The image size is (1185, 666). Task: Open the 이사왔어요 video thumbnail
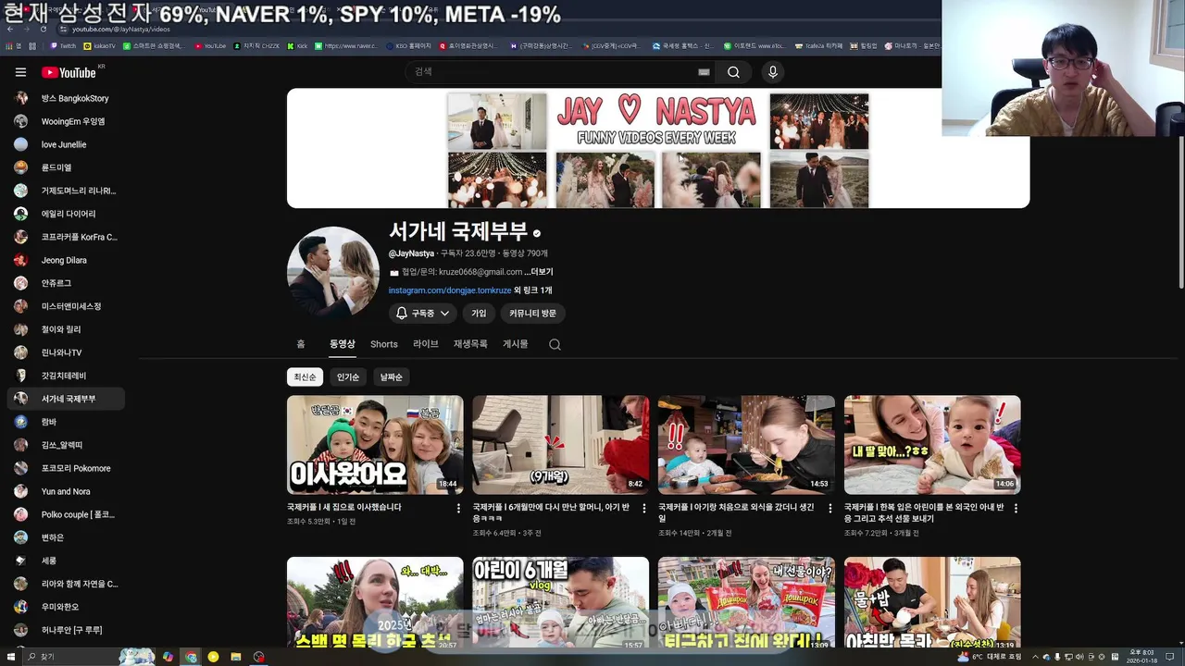coord(375,445)
